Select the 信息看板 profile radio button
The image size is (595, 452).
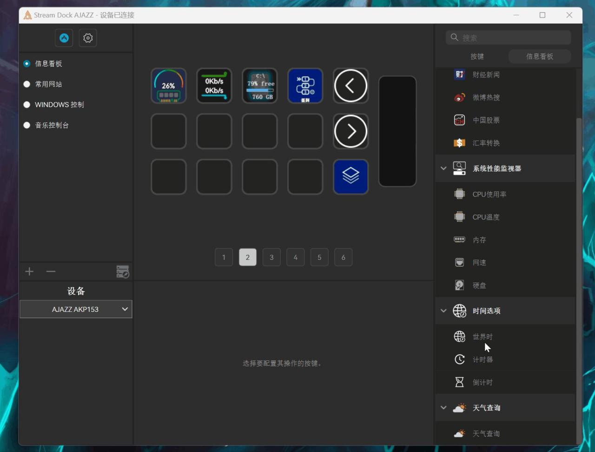[27, 64]
